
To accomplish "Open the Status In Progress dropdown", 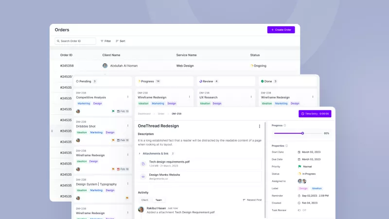I will (309, 173).
